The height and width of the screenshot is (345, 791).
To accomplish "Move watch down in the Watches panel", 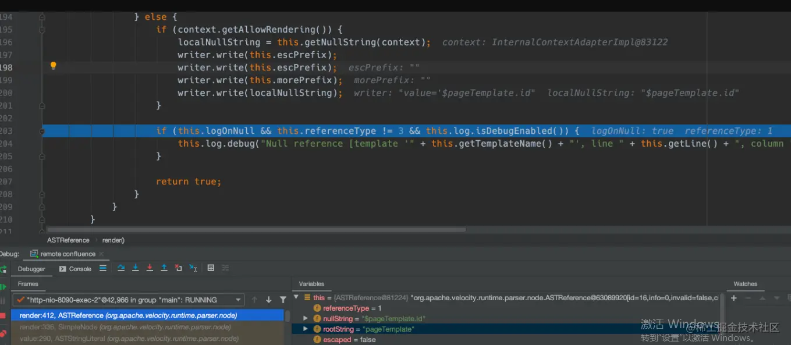I will (776, 298).
